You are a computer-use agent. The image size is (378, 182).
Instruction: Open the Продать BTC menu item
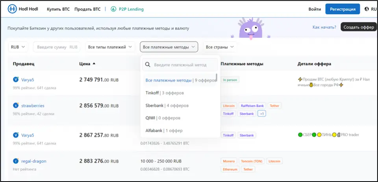point(87,9)
